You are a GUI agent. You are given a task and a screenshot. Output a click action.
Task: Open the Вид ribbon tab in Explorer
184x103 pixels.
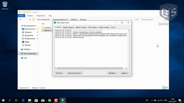coord(50,16)
